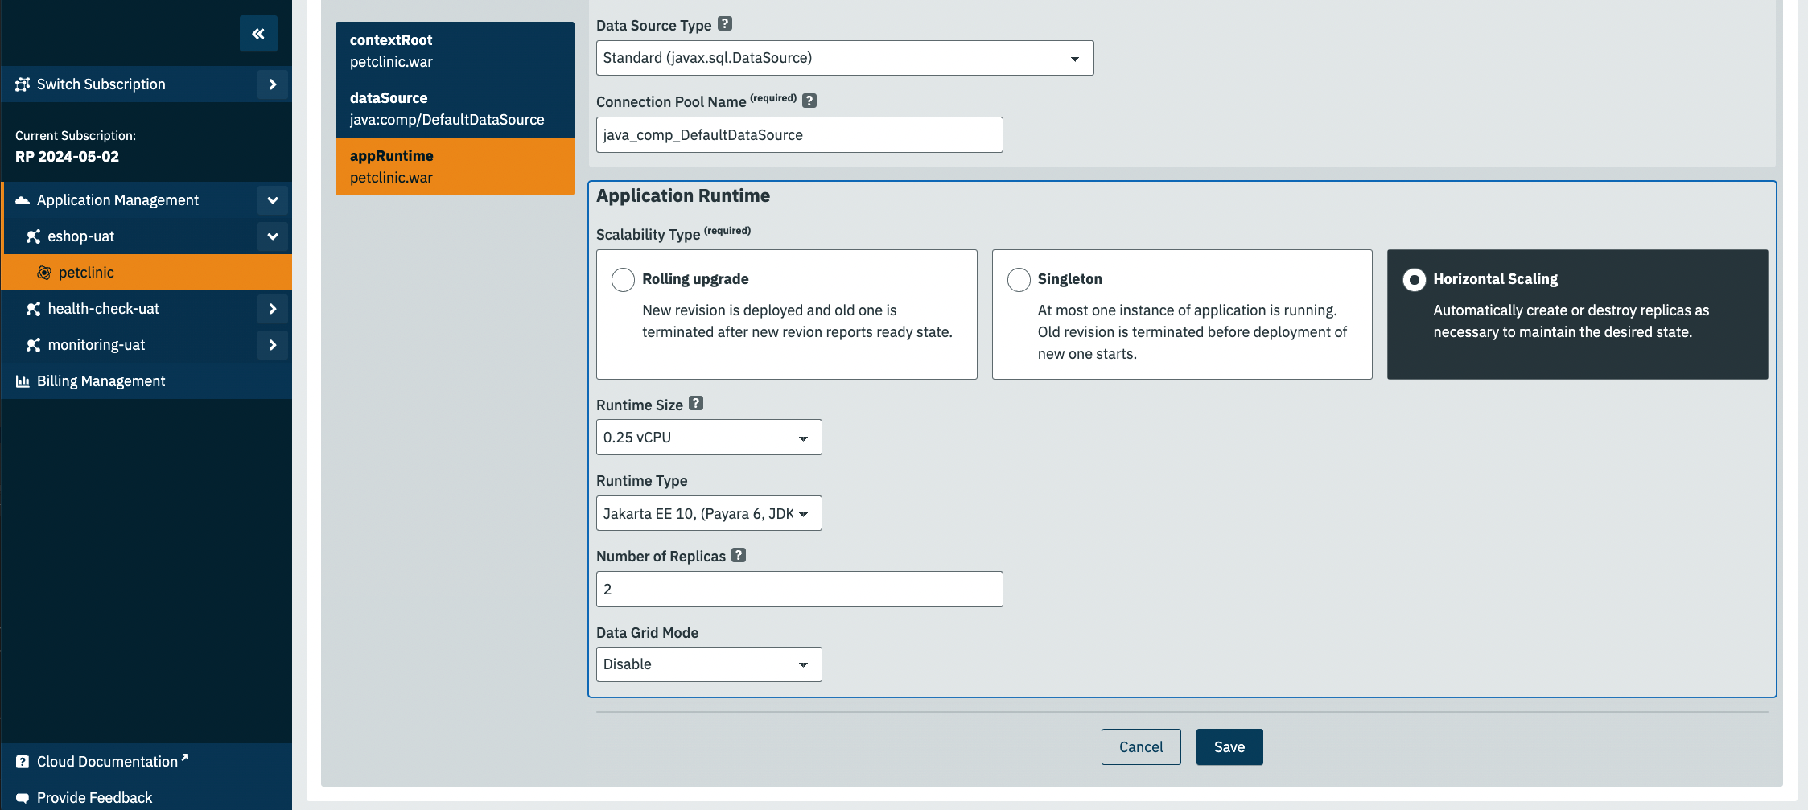Select the Rolling upgrade radio button
This screenshot has width=1808, height=810.
[623, 279]
